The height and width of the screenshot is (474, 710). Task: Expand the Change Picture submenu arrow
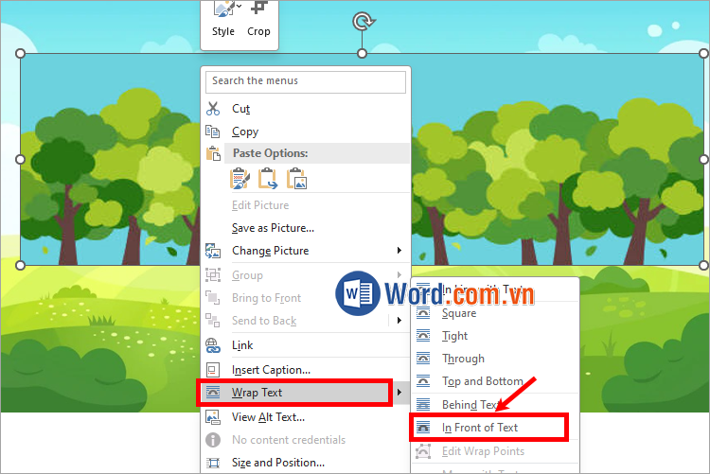point(399,251)
